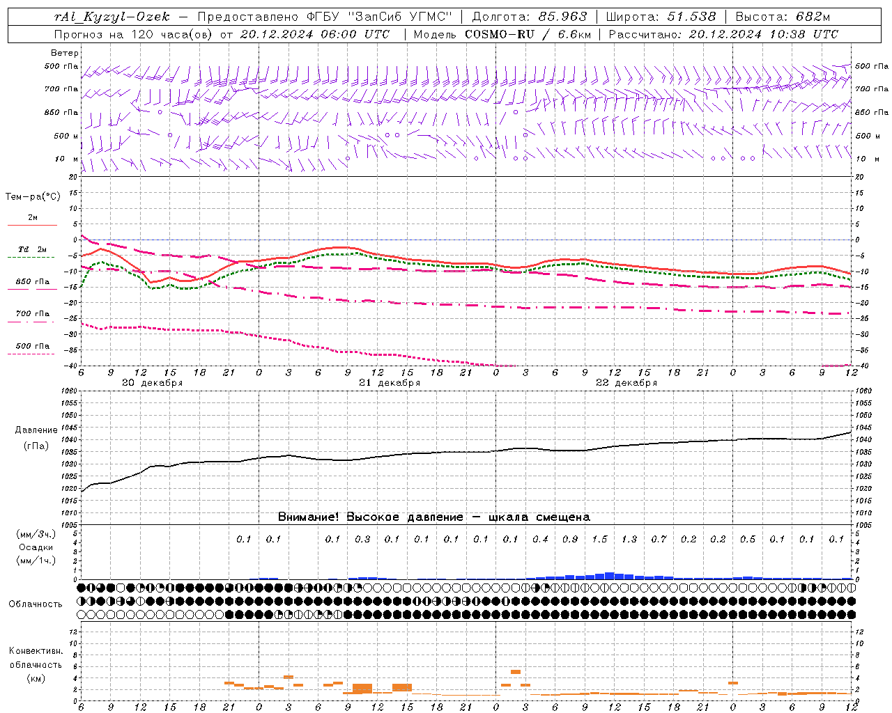Image resolution: width=892 pixels, height=713 pixels.
Task: Click the '20 декабря' date label
Action: click(153, 383)
